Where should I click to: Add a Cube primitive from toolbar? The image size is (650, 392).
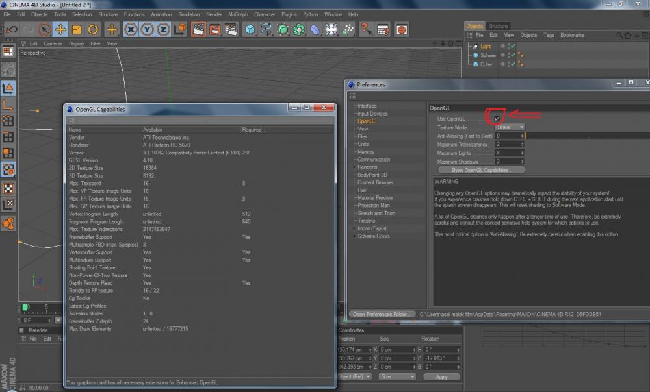coord(250,29)
